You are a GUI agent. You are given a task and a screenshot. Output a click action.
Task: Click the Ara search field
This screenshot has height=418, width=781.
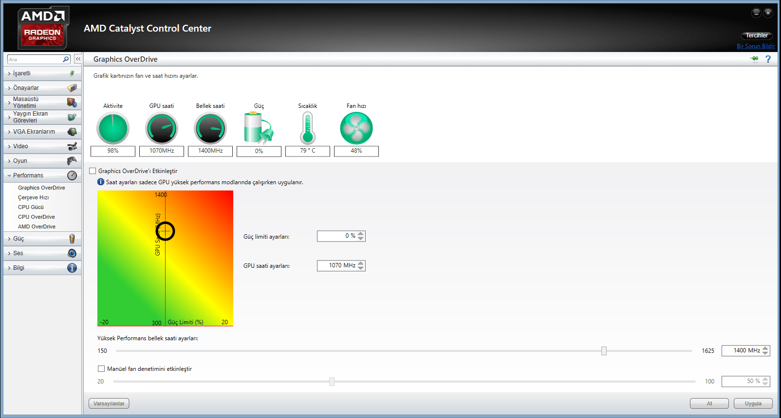point(35,59)
